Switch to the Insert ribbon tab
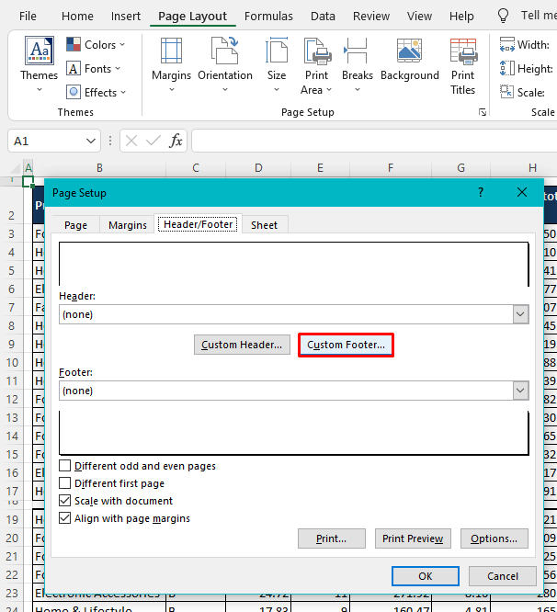 125,16
